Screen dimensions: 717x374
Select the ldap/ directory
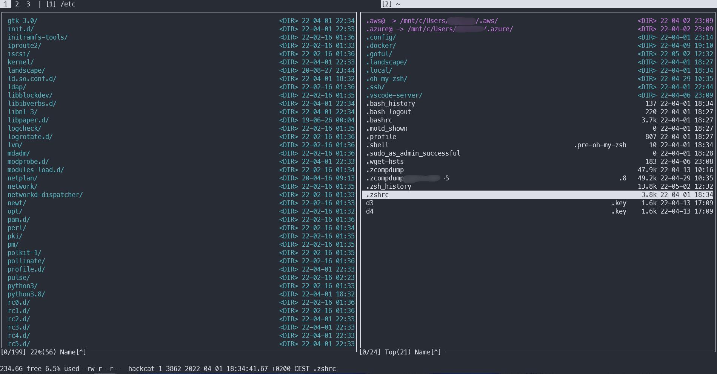click(181, 87)
